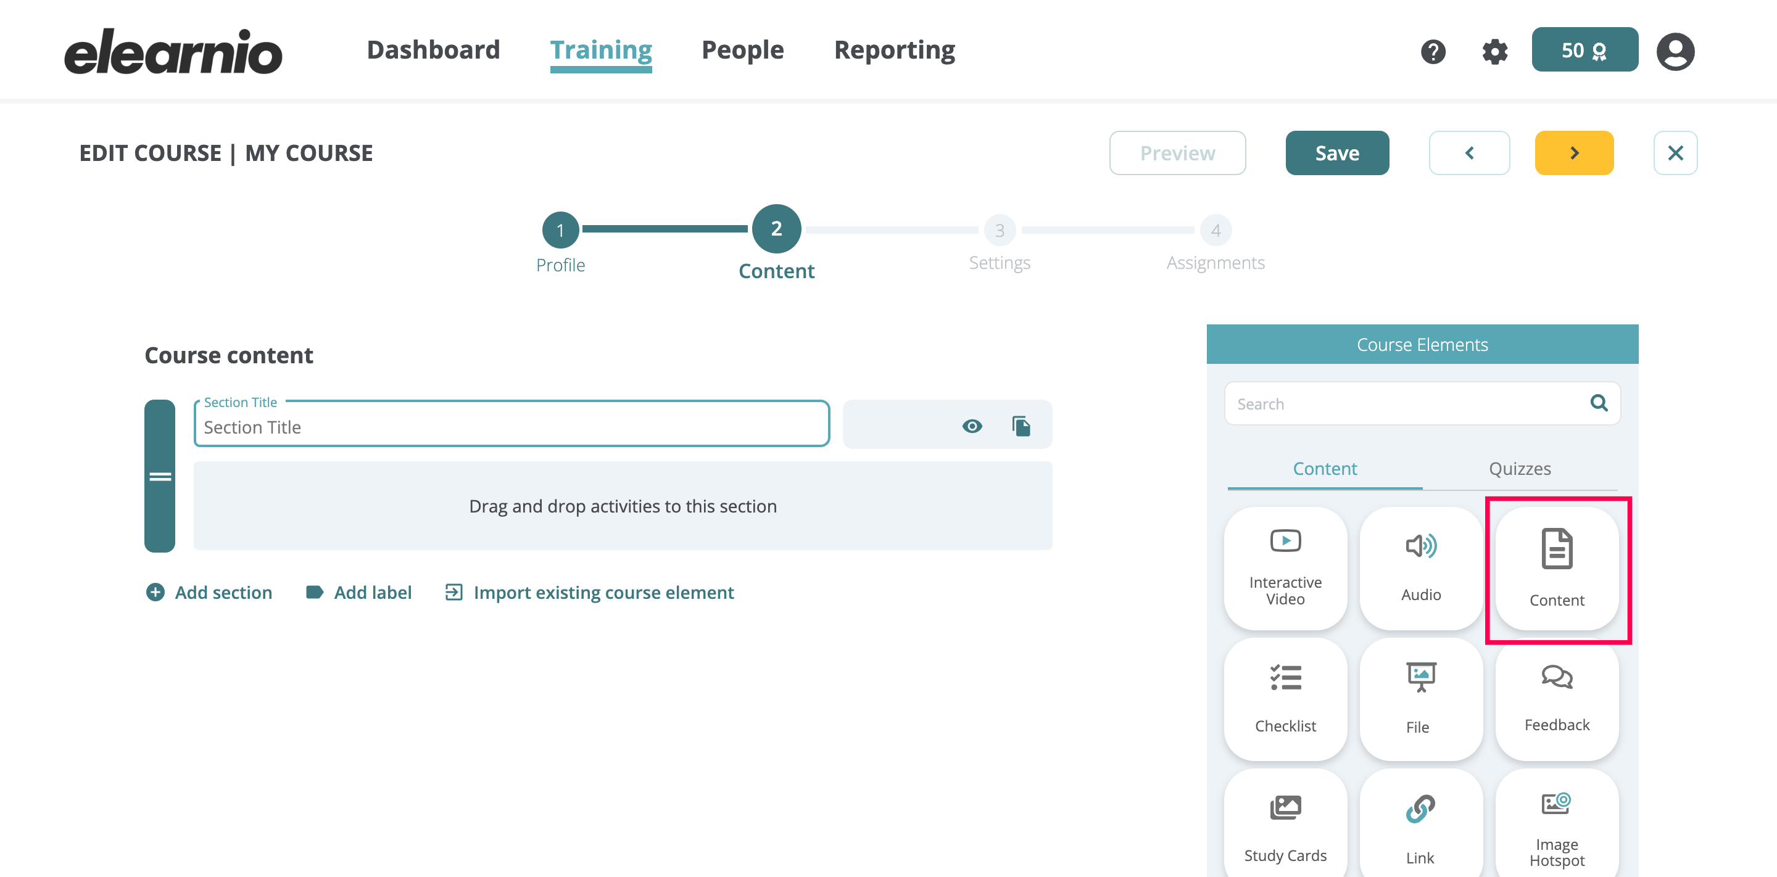Select the Audio element
The image size is (1777, 877).
[1420, 568]
